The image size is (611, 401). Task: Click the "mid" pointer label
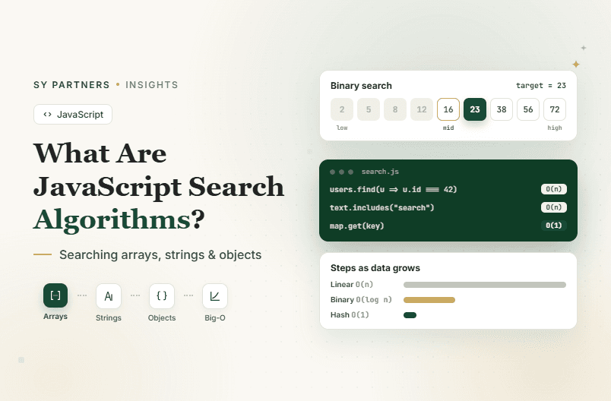(x=448, y=128)
